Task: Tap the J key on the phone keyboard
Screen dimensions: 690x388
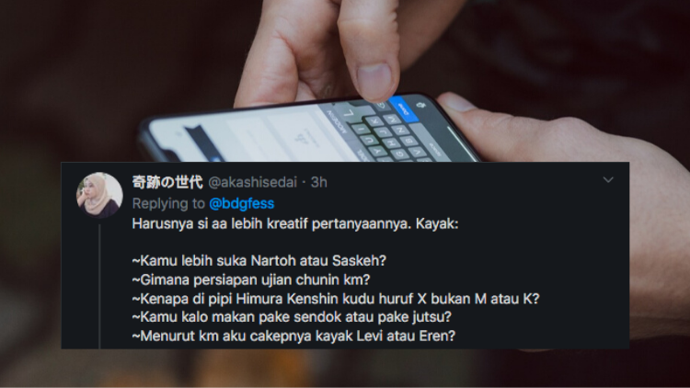Action: click(x=383, y=131)
